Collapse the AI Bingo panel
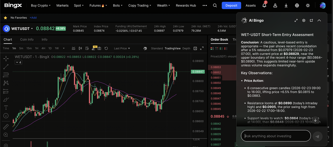Image resolution: width=333 pixels, height=147 pixels. tap(319, 20)
